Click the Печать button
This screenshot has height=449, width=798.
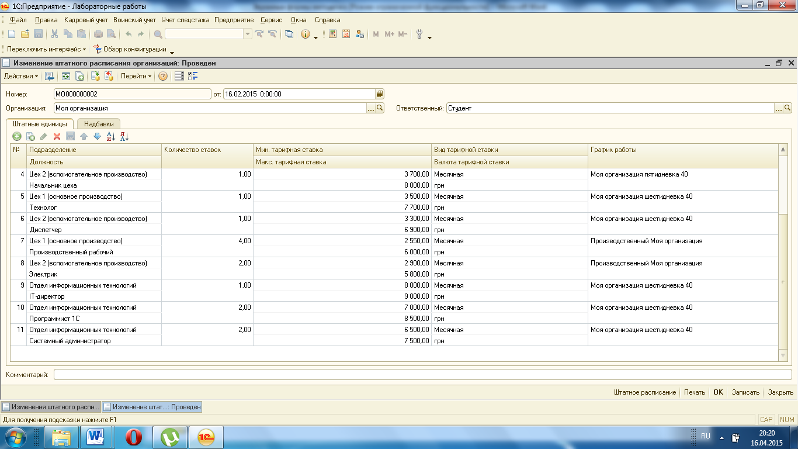click(x=695, y=392)
